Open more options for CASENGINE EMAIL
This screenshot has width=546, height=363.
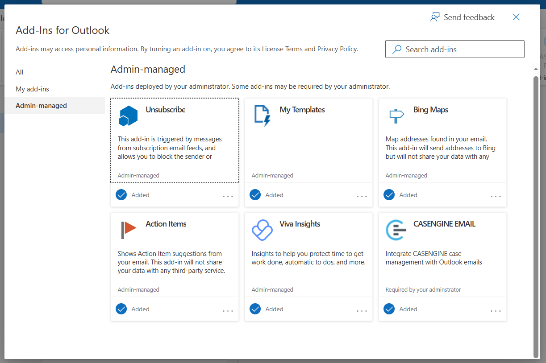pyautogui.click(x=496, y=311)
